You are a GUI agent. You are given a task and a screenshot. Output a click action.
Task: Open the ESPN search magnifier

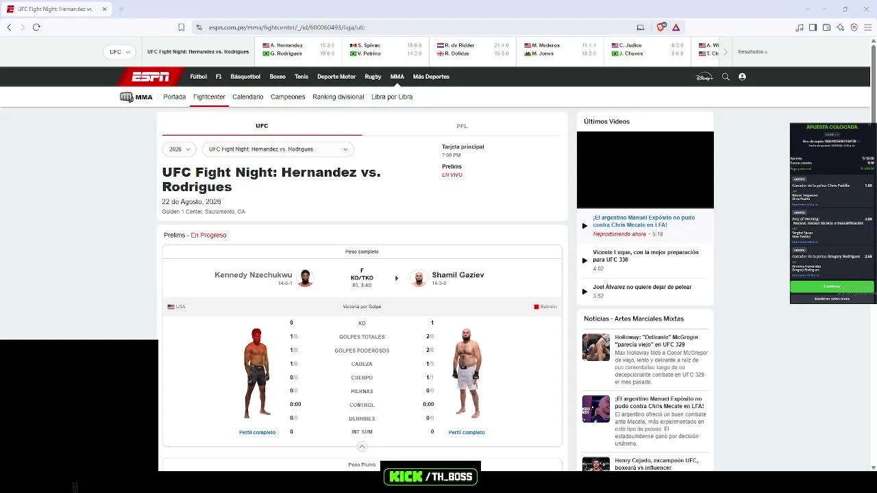pos(726,77)
